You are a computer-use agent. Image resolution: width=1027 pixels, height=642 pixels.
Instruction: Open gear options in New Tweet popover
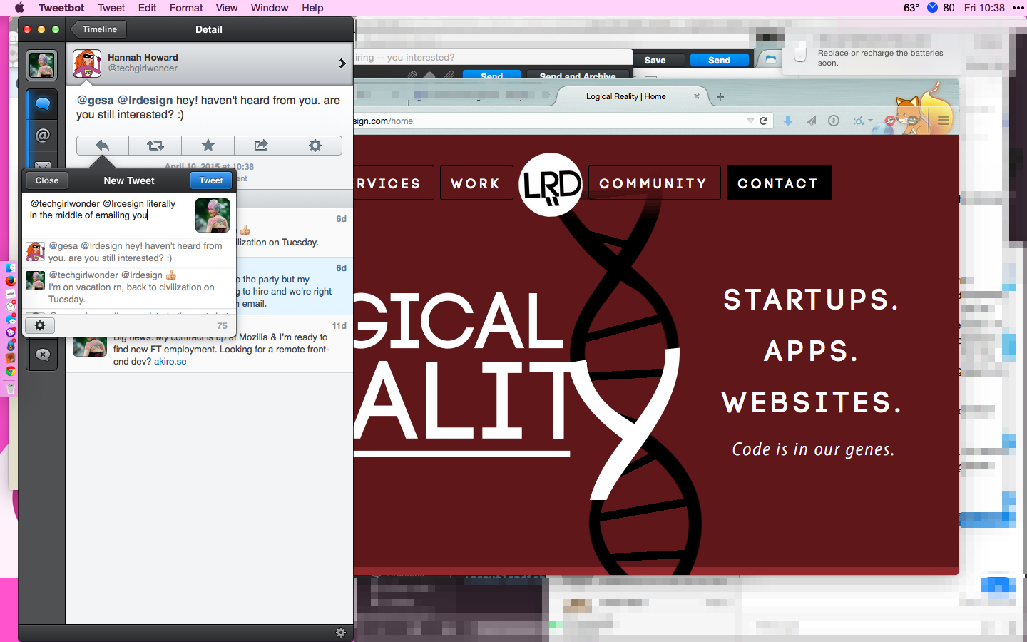(40, 325)
